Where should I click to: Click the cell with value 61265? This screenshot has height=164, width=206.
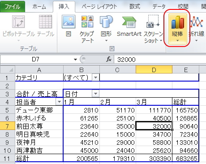click(82, 118)
